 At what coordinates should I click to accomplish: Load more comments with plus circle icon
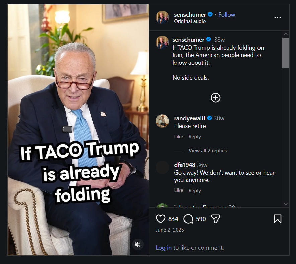[x=215, y=98]
